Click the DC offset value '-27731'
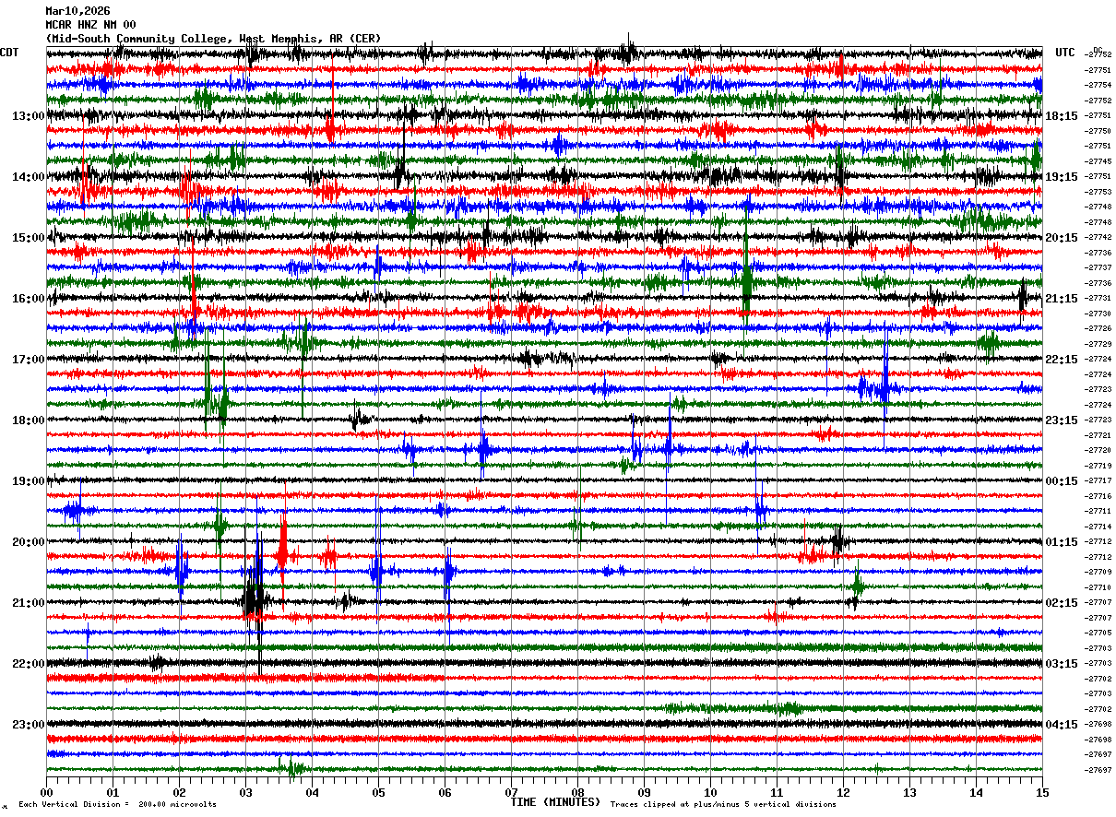This screenshot has height=817, width=1116. pyautogui.click(x=1098, y=299)
